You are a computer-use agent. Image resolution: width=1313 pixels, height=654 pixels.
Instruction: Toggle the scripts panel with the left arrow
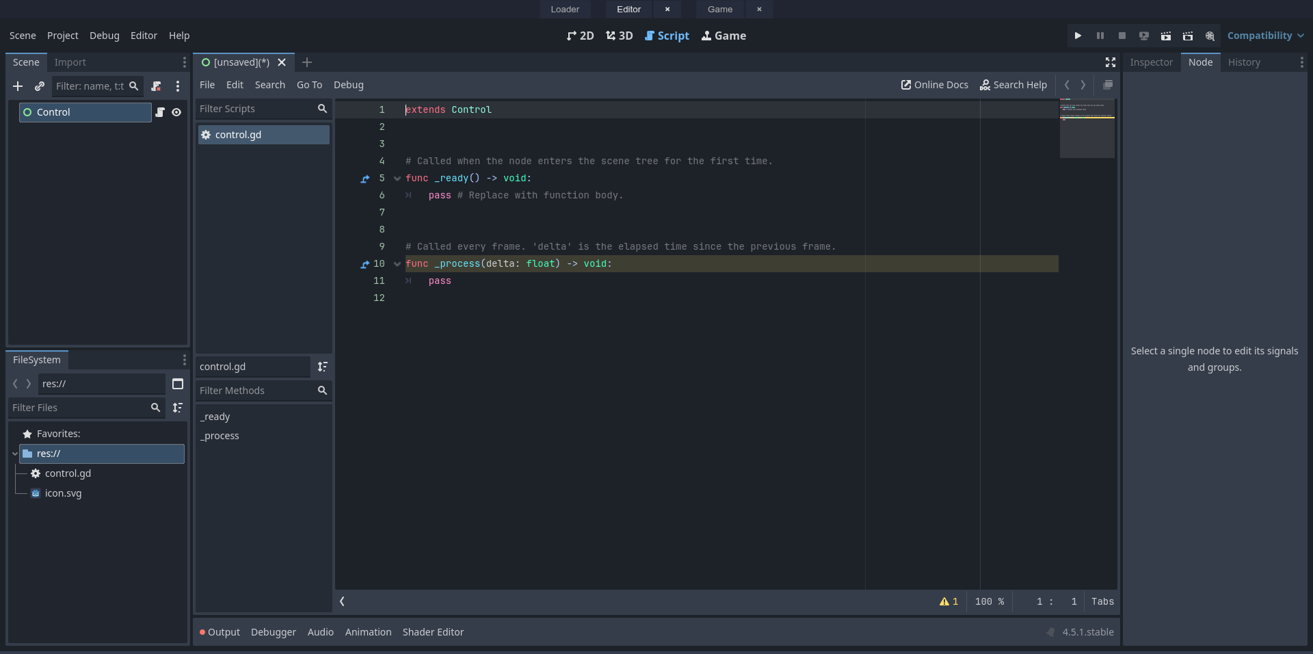[342, 601]
